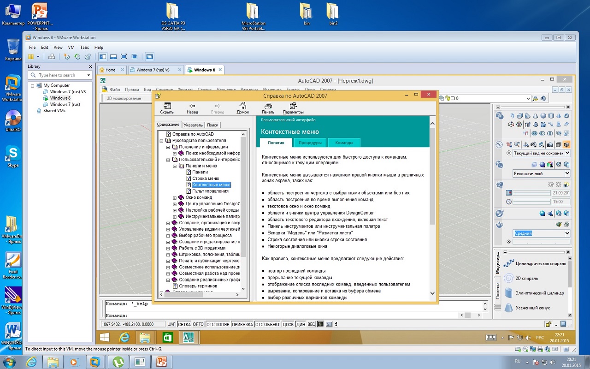Open the Словарь терминов help entry

click(197, 286)
